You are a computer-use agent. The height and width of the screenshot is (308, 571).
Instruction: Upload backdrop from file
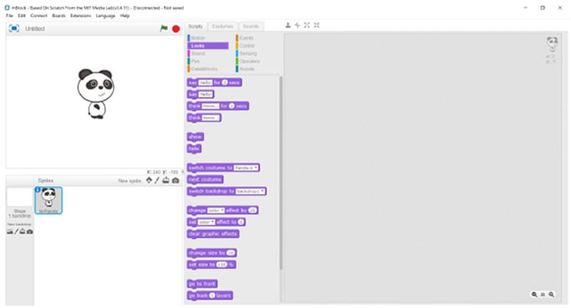[x=23, y=231]
